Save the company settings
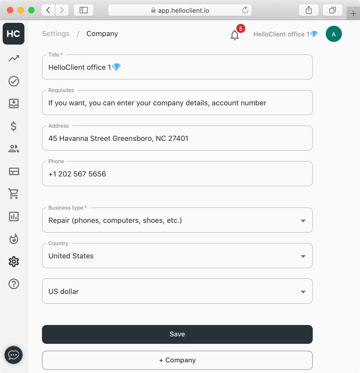This screenshot has width=360, height=373. (177, 334)
